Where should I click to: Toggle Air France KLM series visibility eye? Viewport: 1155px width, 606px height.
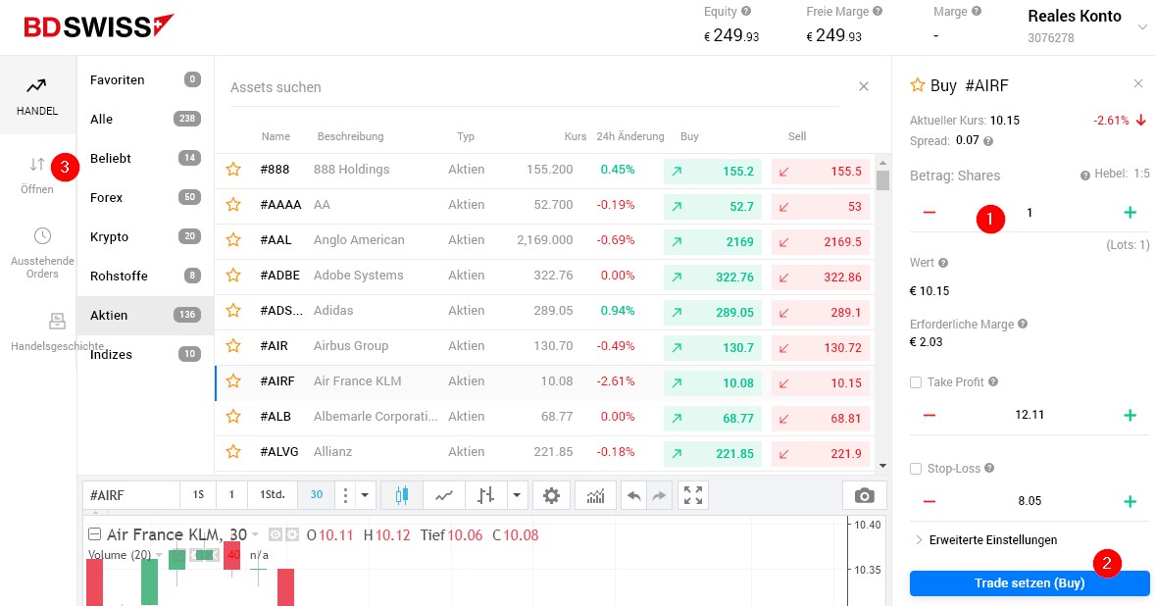[276, 534]
